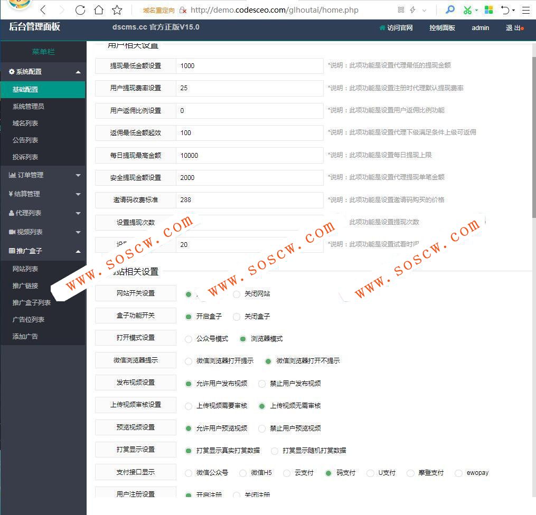Select 上传视频需要审核 radio option
Image resolution: width=536 pixels, height=515 pixels.
tap(189, 406)
